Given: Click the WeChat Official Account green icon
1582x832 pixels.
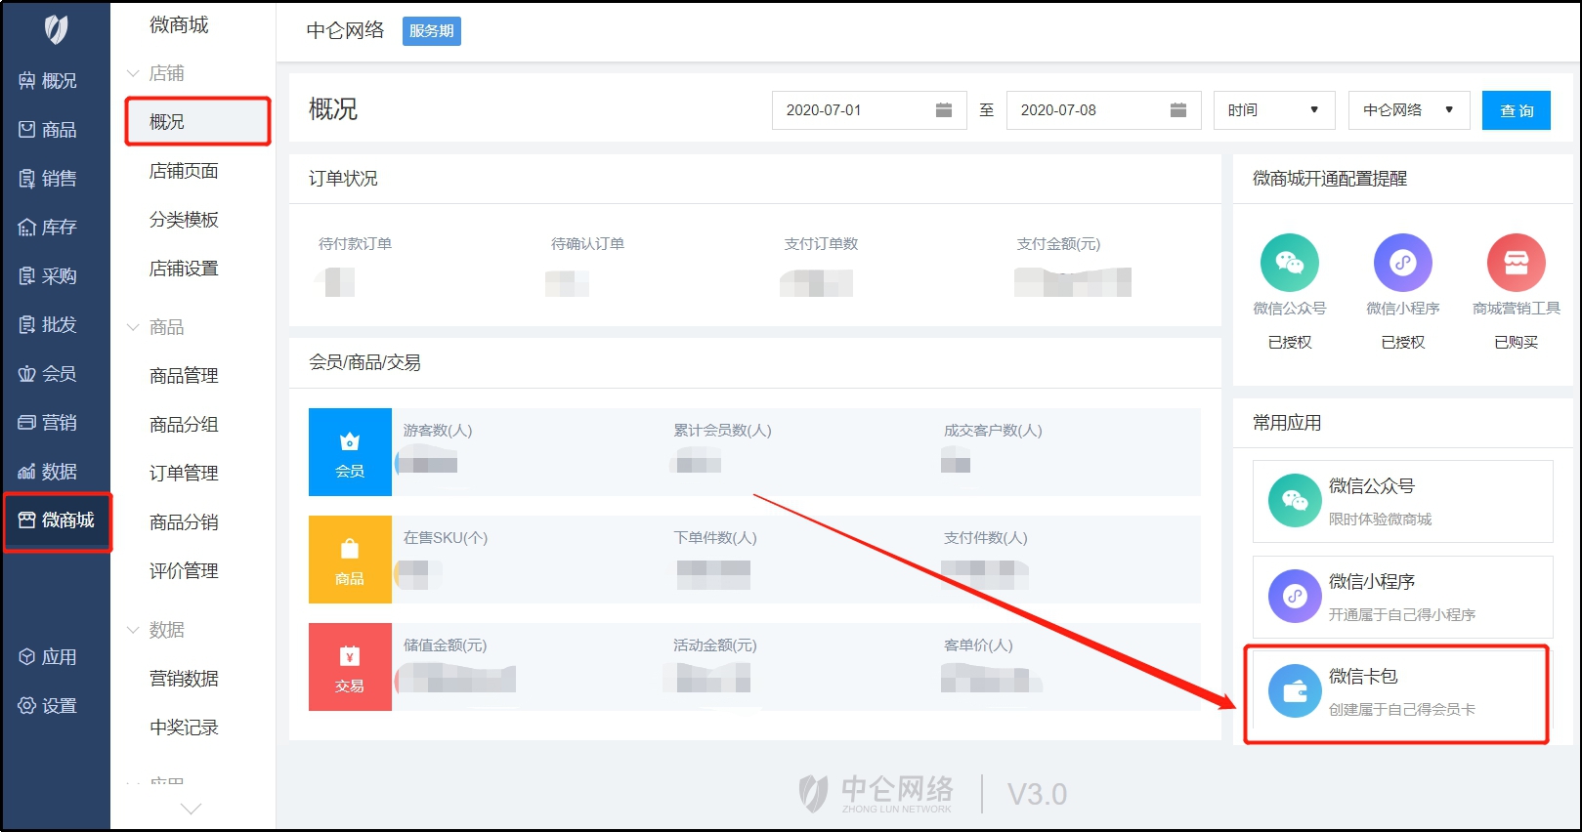Looking at the screenshot, I should pos(1289,263).
